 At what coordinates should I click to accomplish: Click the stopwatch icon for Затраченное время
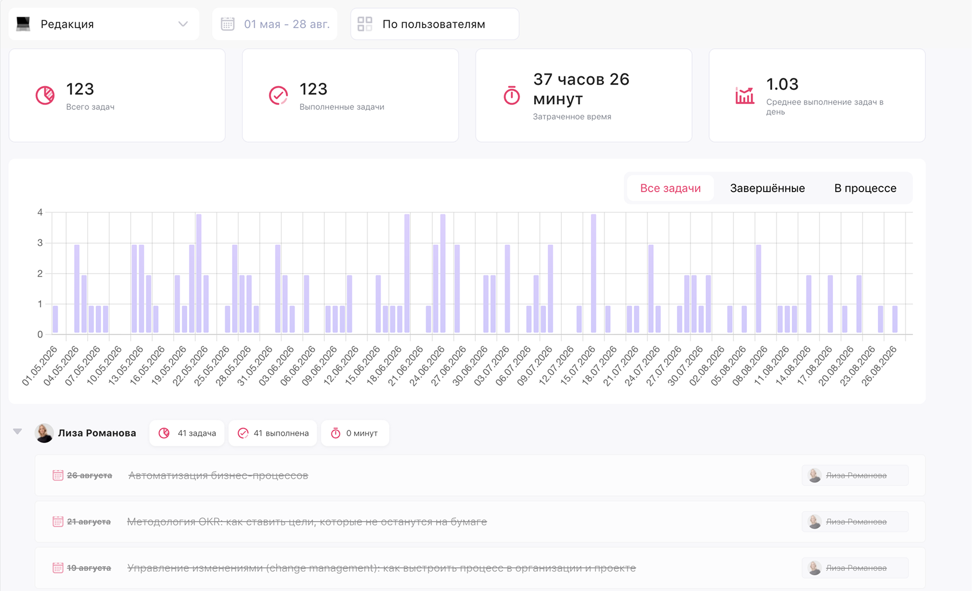[x=511, y=95]
